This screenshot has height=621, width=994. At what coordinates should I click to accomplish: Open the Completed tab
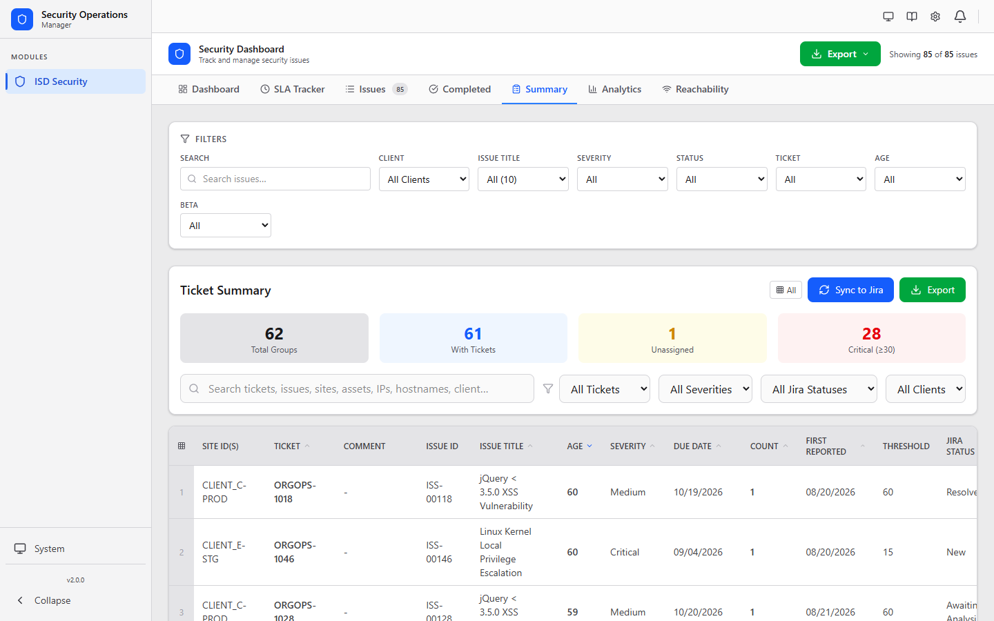[460, 89]
